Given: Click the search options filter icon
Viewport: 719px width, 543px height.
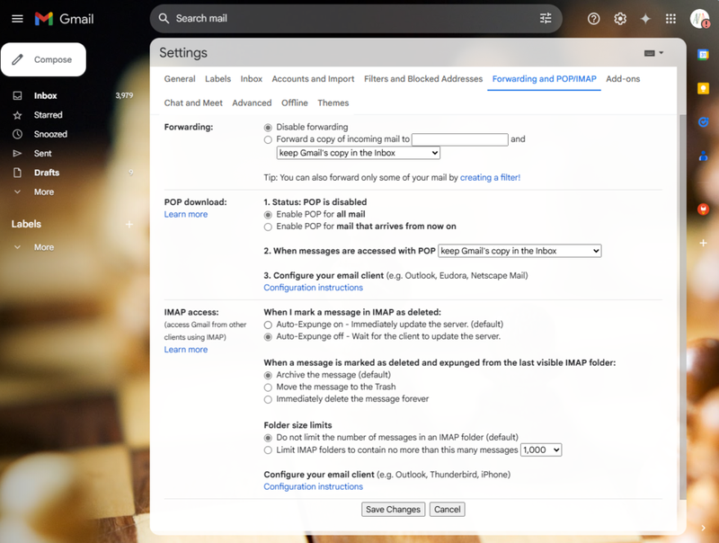Looking at the screenshot, I should tap(546, 18).
